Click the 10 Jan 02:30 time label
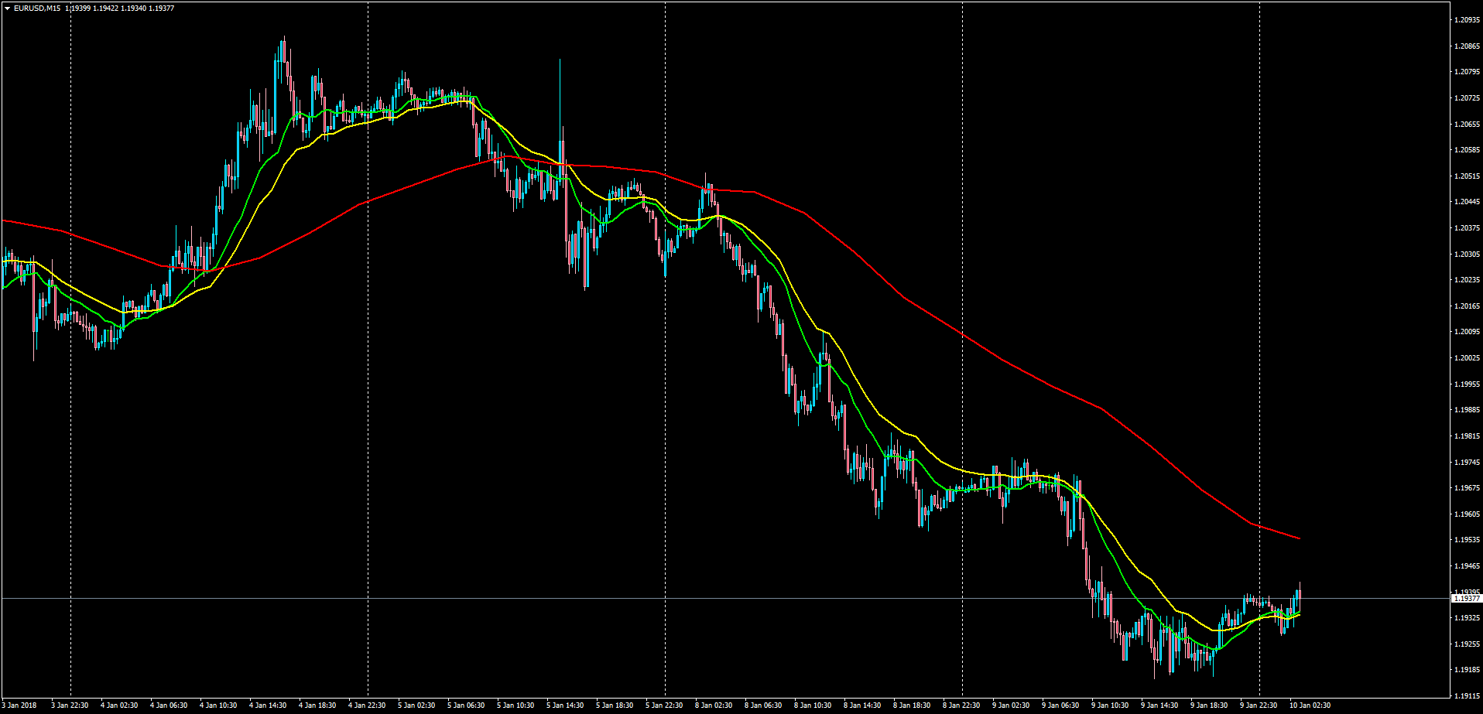Image resolution: width=1483 pixels, height=714 pixels. click(x=1310, y=705)
